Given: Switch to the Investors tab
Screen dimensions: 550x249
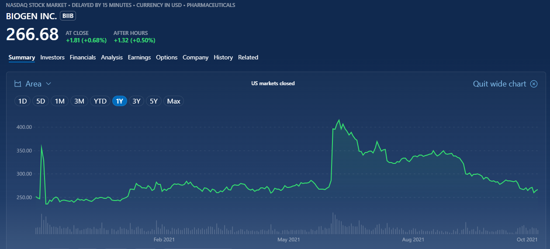Looking at the screenshot, I should (x=52, y=57).
